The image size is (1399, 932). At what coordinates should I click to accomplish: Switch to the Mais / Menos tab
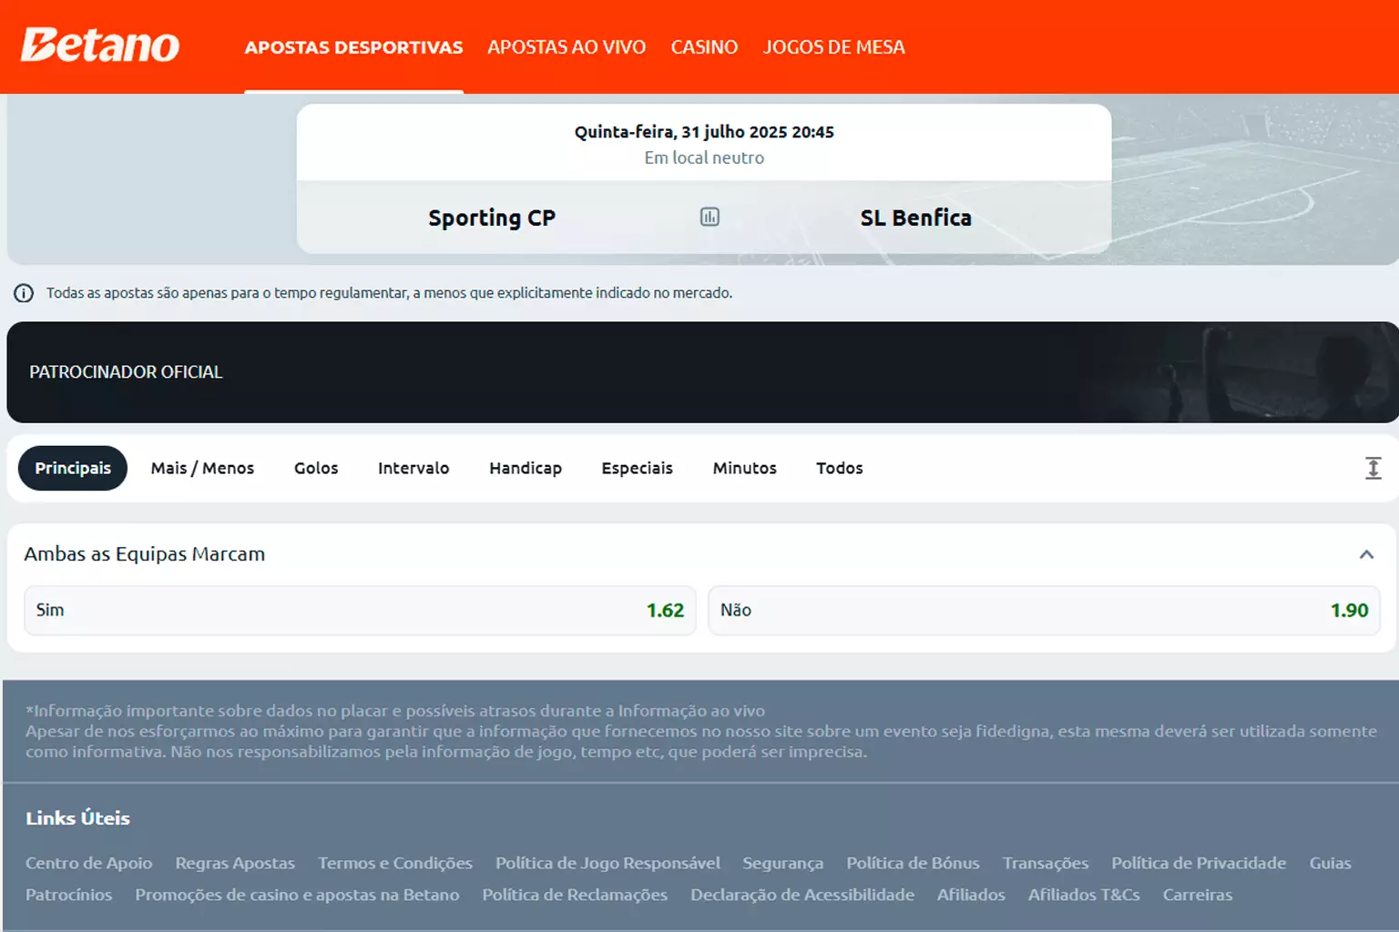(x=202, y=468)
